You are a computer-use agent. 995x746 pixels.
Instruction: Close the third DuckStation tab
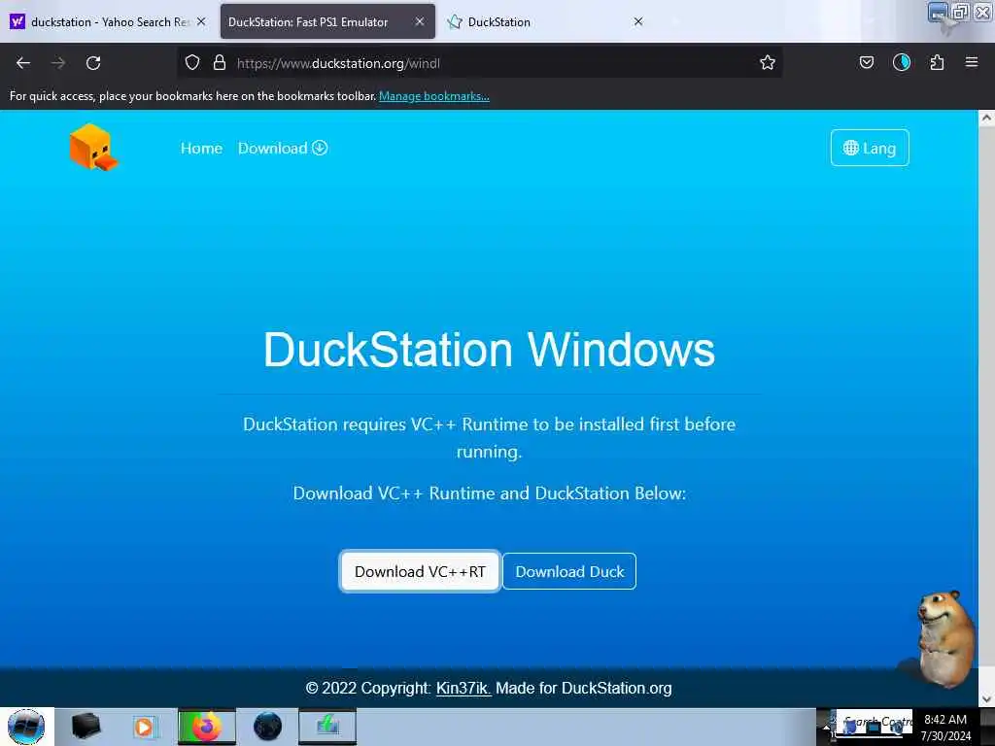tap(638, 21)
